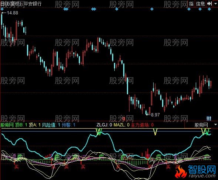Image resolution: width=218 pixels, height=180 pixels.
Task: Select the ZLGJ: 0 indicator value
Action: [x=104, y=125]
